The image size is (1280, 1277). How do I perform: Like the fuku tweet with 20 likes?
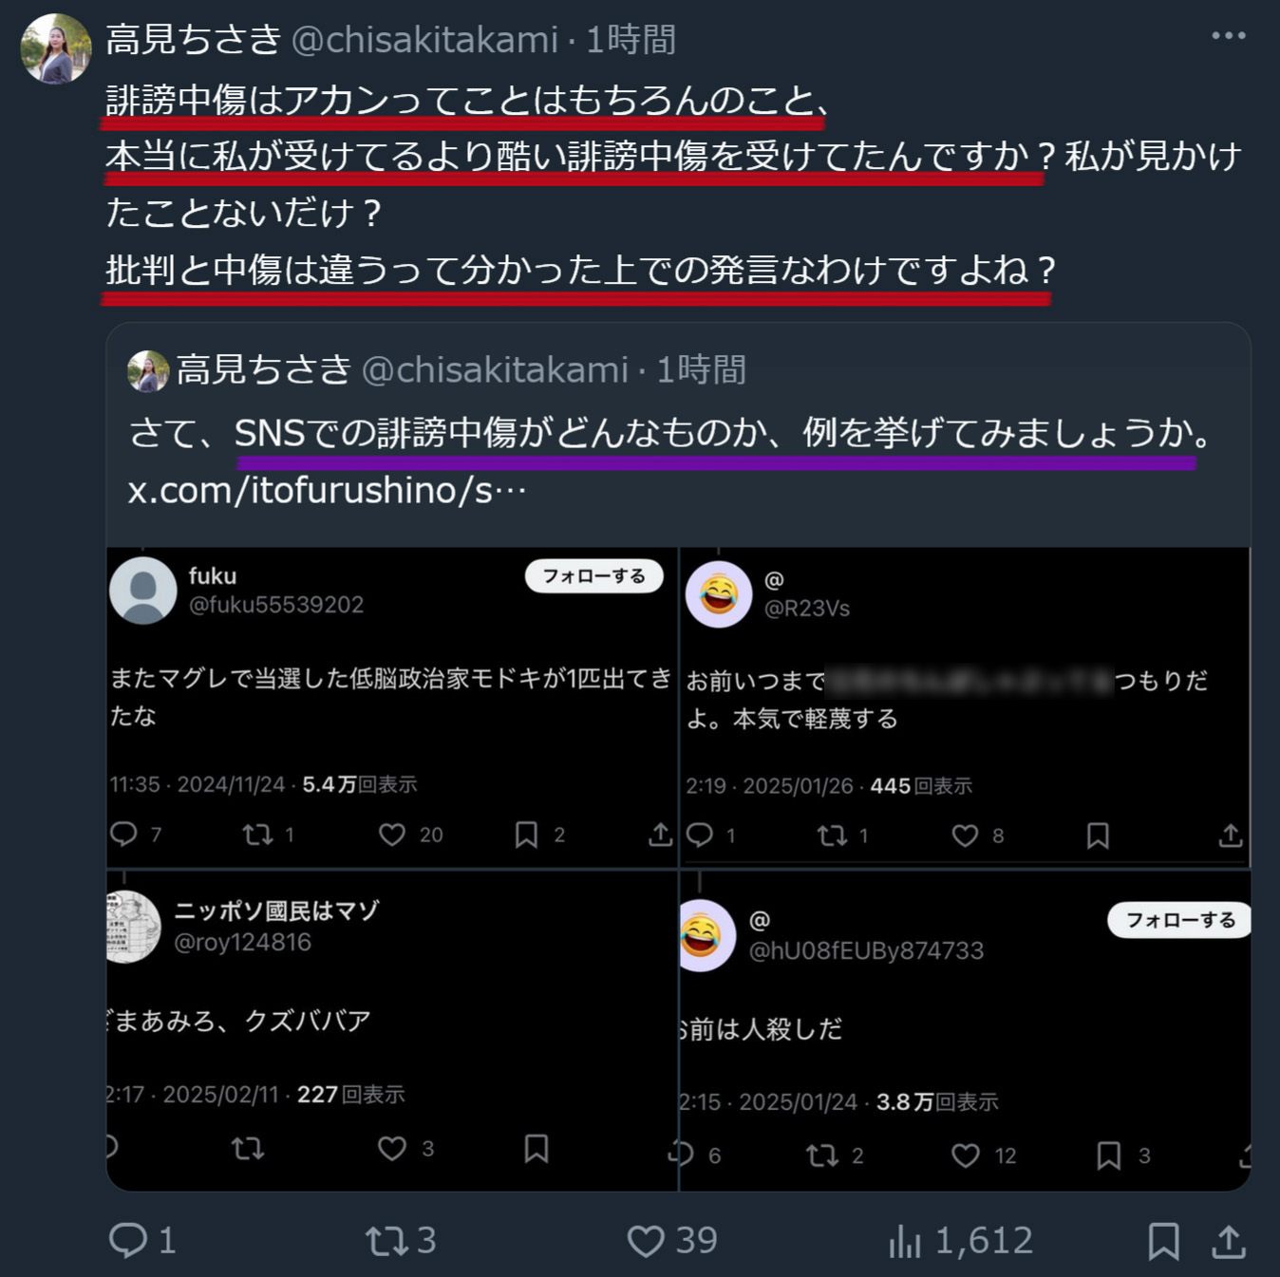pyautogui.click(x=410, y=835)
